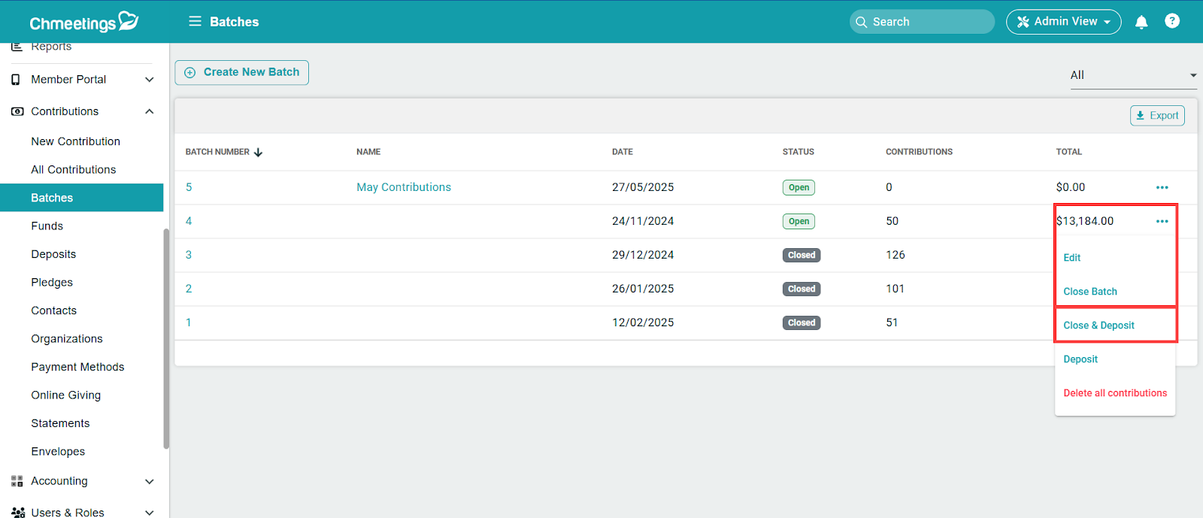Click the sidebar vertical scrollbar

click(166, 338)
